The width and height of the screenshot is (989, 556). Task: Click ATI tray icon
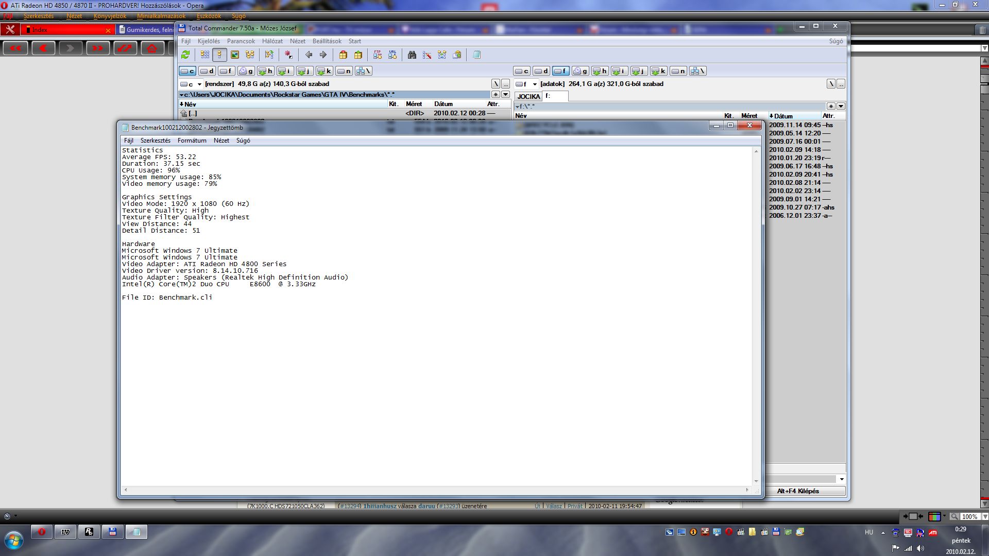point(932,533)
